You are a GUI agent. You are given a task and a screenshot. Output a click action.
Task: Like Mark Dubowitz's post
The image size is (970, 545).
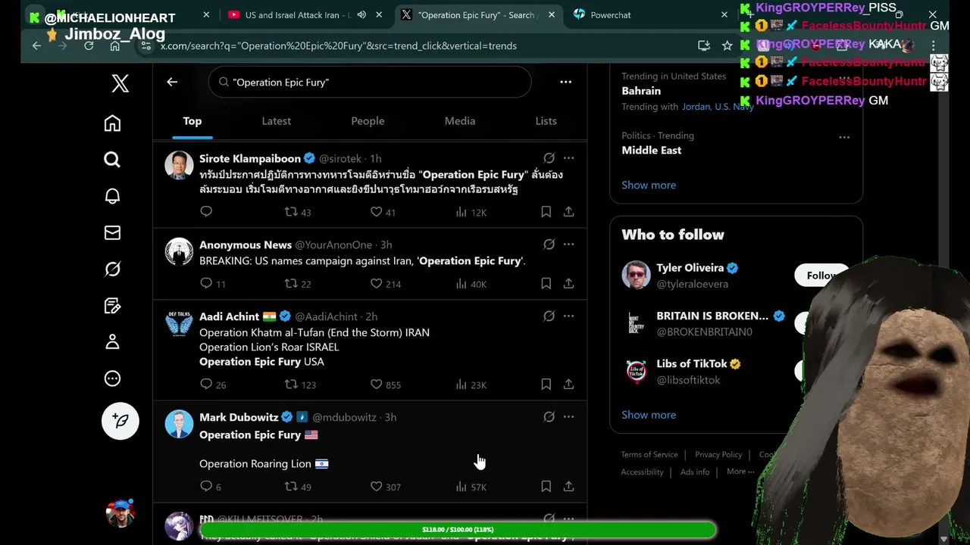(385, 486)
